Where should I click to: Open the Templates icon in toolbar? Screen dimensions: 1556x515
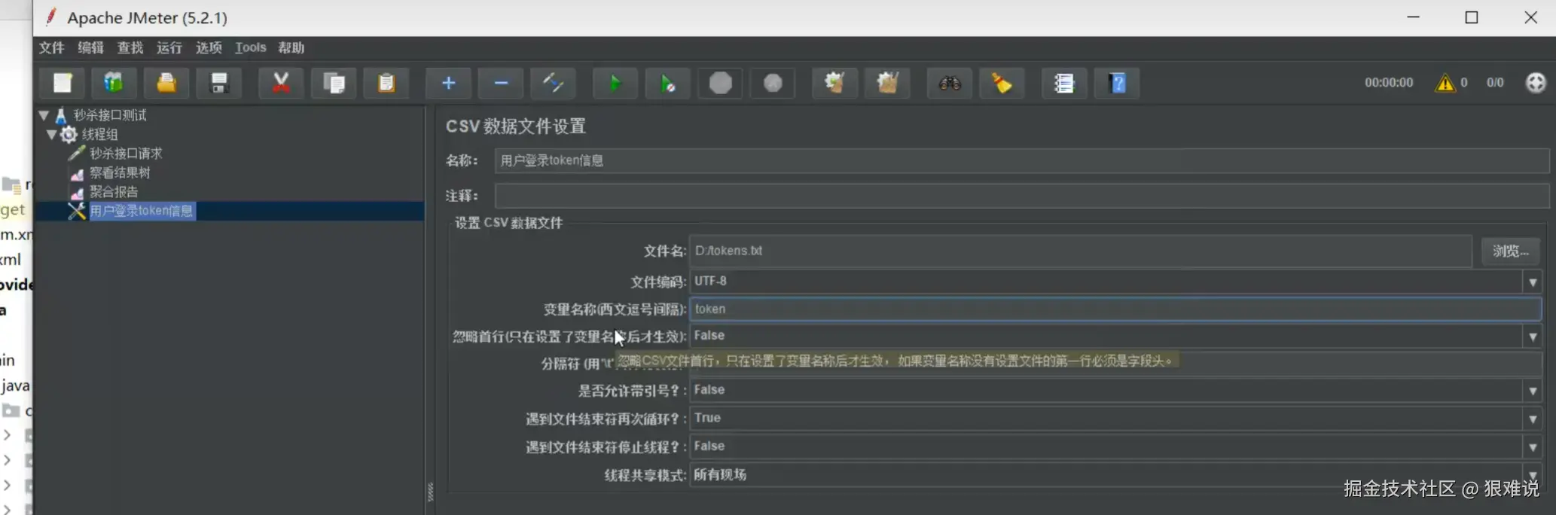(114, 83)
